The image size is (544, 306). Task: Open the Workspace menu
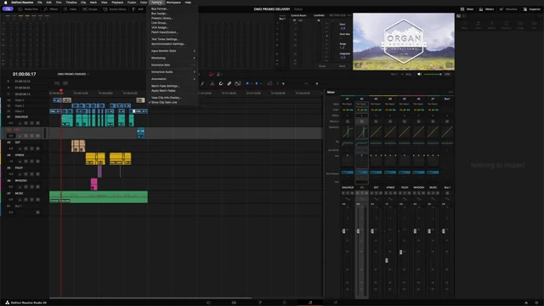tap(173, 3)
